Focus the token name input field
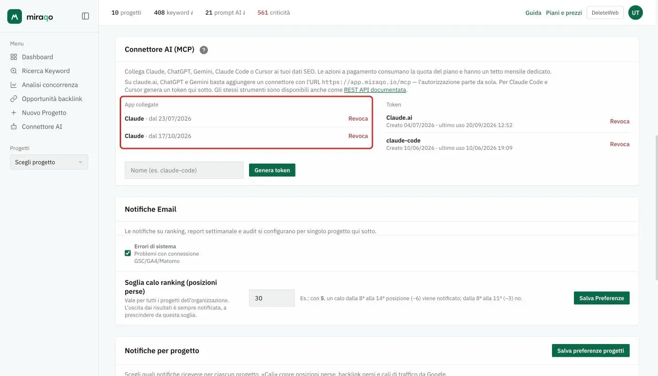The height and width of the screenshot is (376, 658). click(x=184, y=170)
